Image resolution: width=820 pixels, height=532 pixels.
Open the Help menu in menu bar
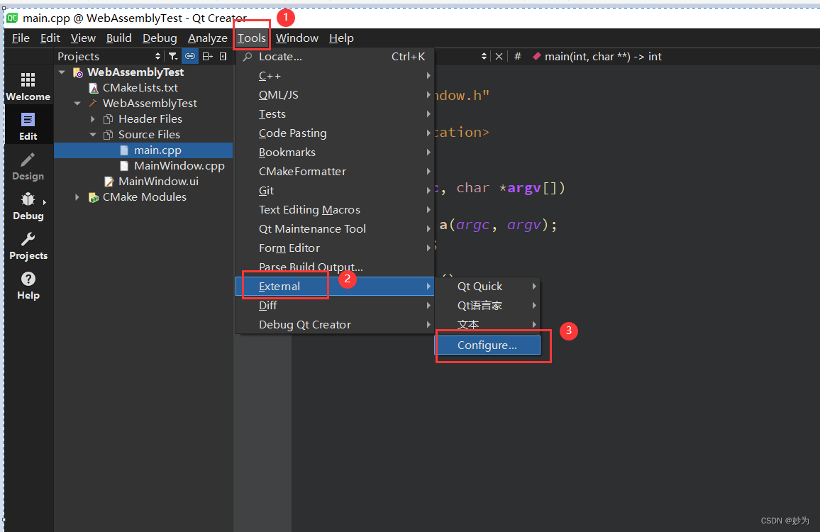click(341, 38)
